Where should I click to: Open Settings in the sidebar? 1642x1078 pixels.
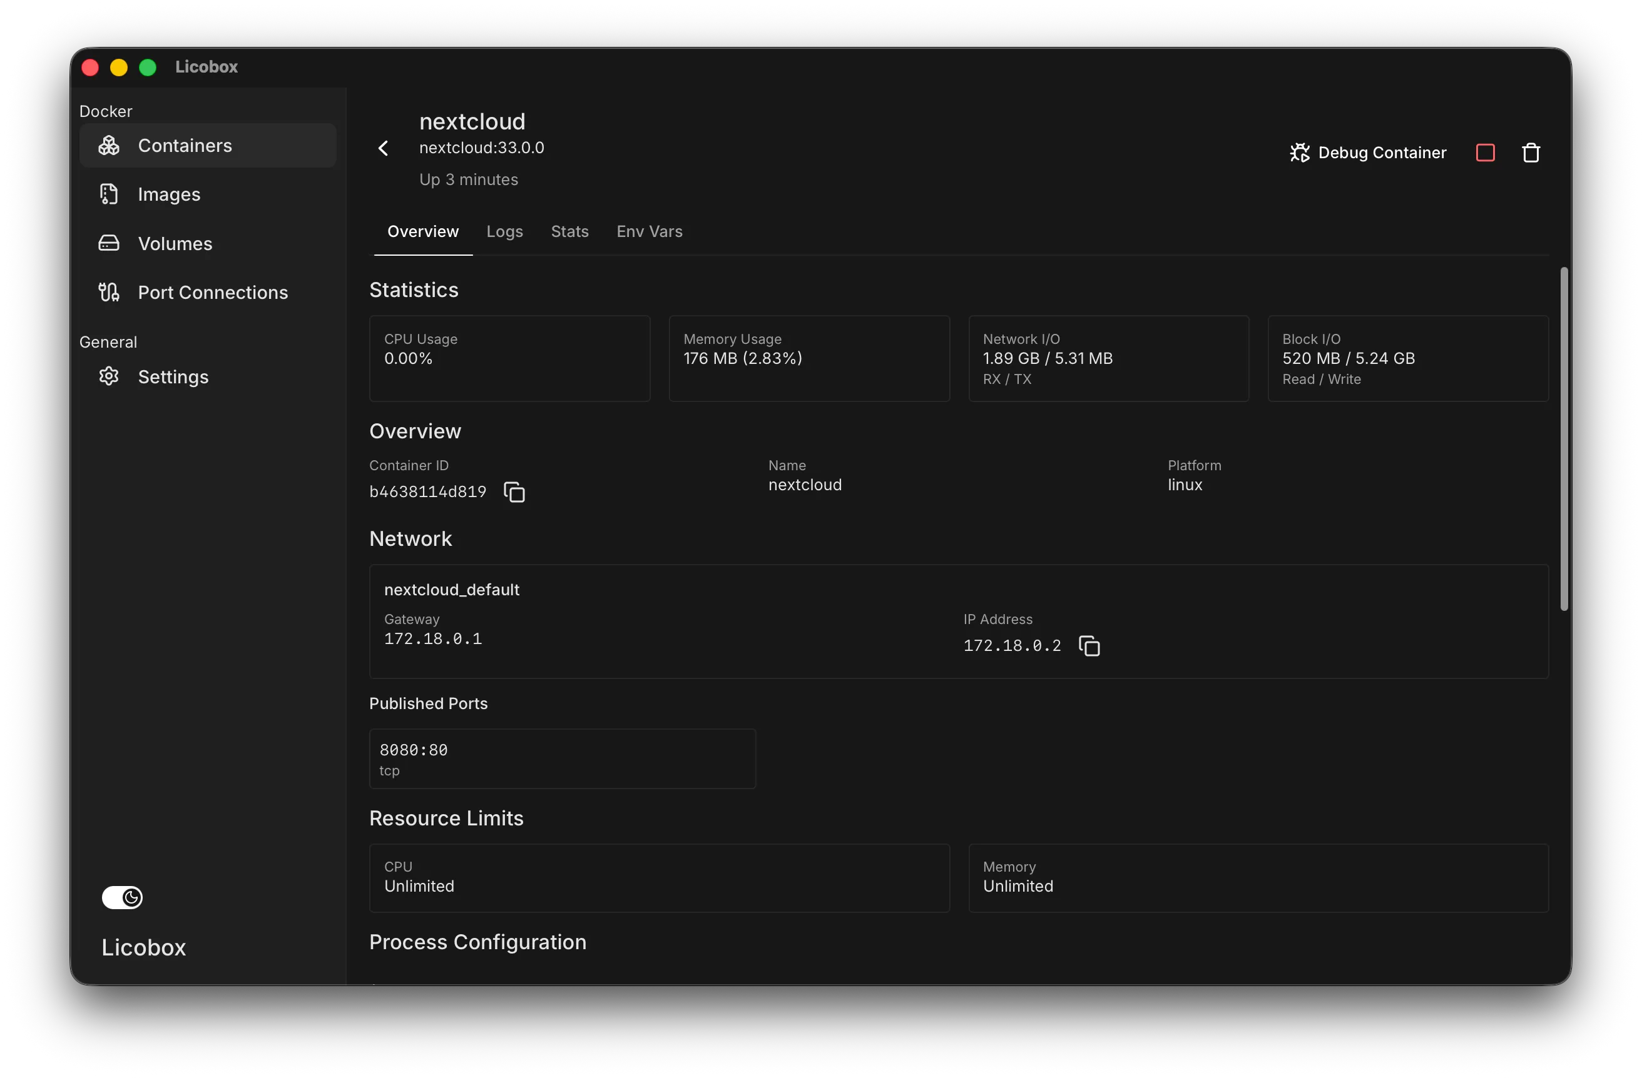[208, 376]
